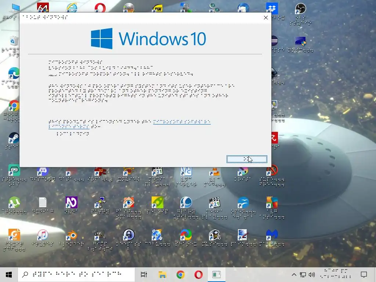The width and height of the screenshot is (376, 282).
Task: Open the OpenOffice seagull desktop shortcut
Action: click(x=243, y=203)
